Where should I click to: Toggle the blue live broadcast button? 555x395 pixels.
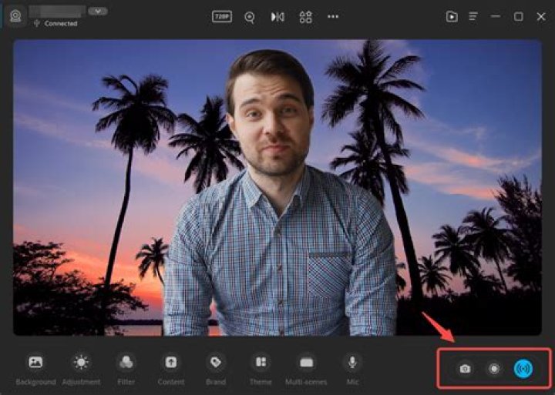point(523,369)
